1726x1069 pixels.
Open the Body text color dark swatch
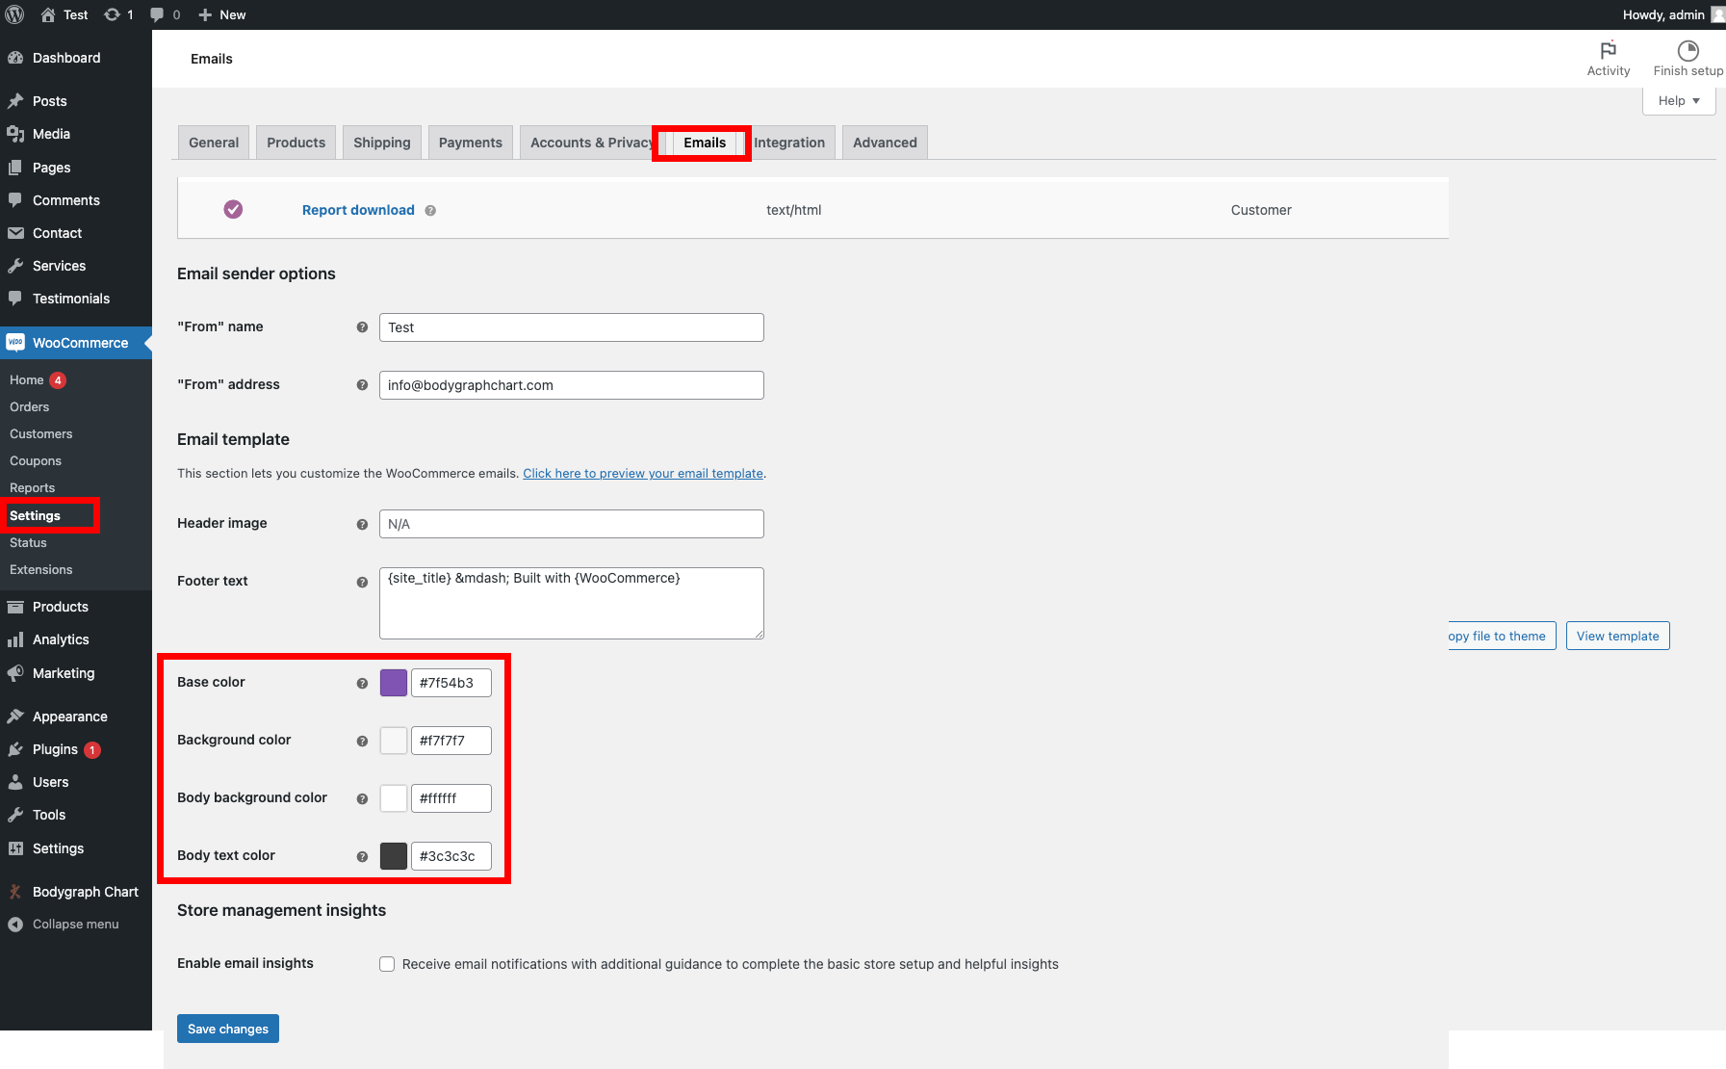[x=394, y=856]
